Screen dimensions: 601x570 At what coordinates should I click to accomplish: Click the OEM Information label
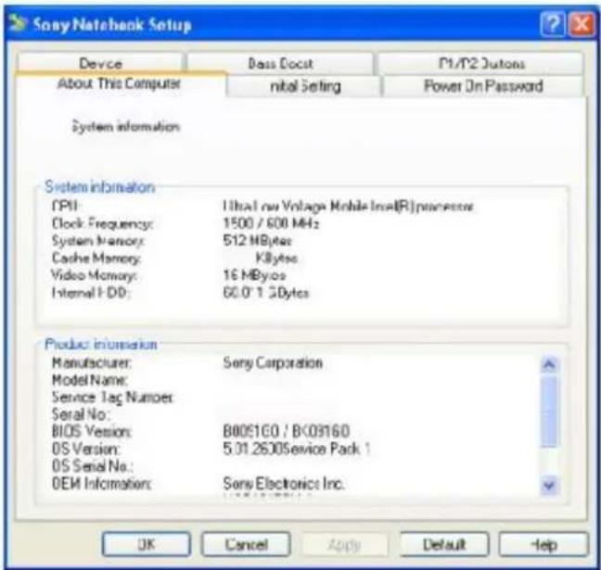pos(102,484)
